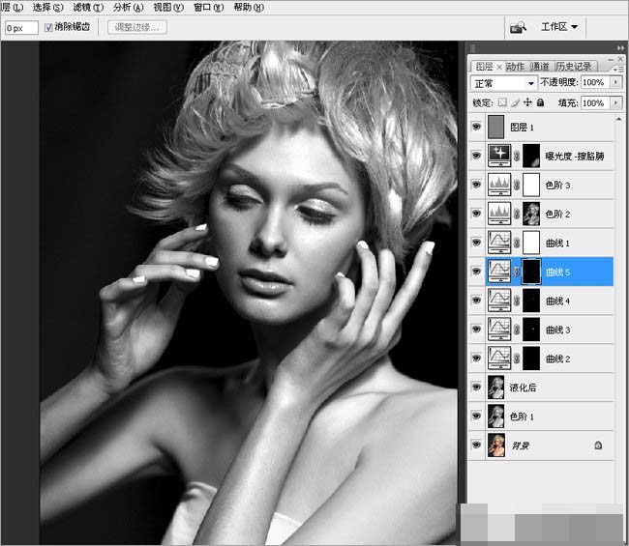Toggle visibility of the 背景 layer
629x546 pixels.
(476, 445)
